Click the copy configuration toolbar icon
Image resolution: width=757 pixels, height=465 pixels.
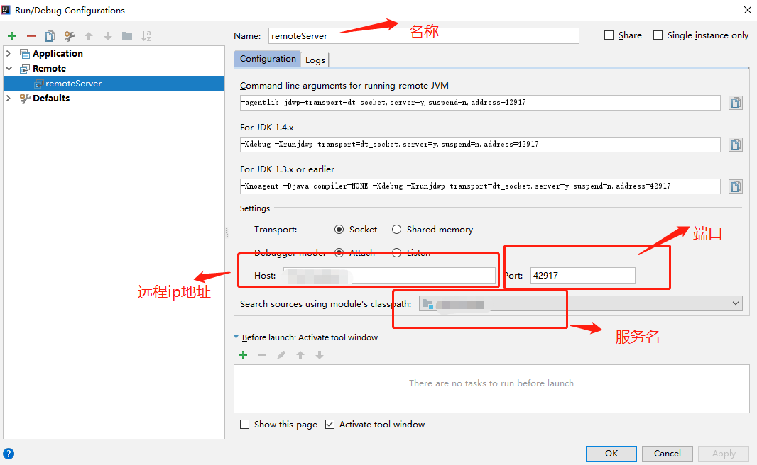click(x=50, y=36)
